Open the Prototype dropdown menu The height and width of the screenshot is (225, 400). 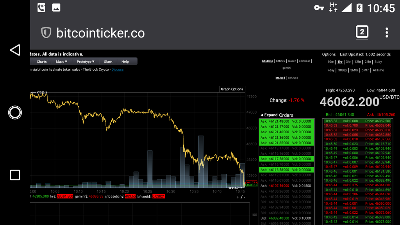tap(86, 62)
